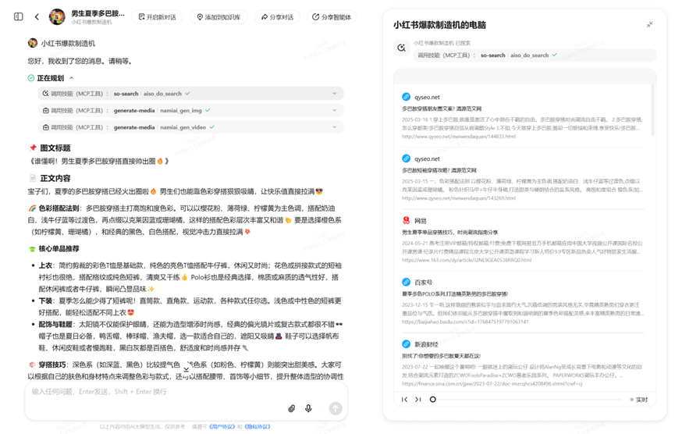Go back with the left arrow
675x434 pixels.
click(x=37, y=17)
